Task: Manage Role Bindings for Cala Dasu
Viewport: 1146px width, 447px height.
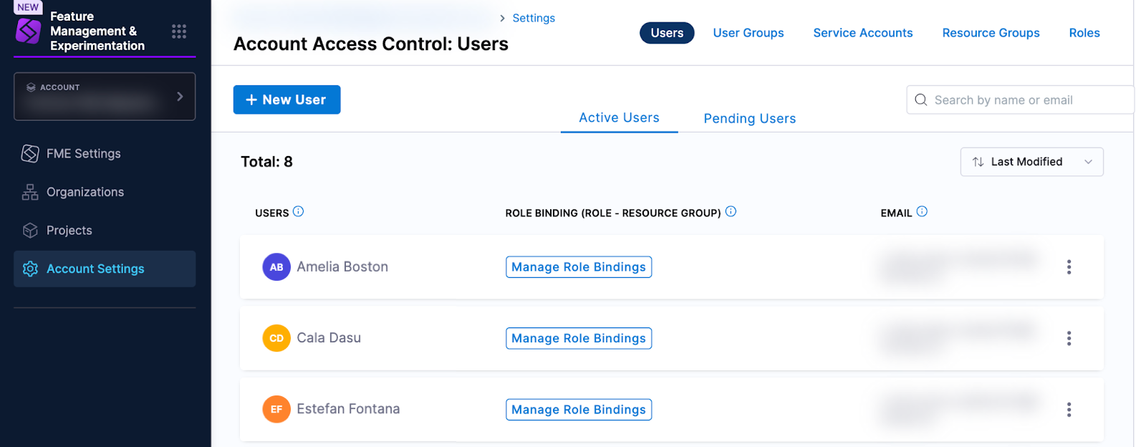Action: click(x=579, y=338)
